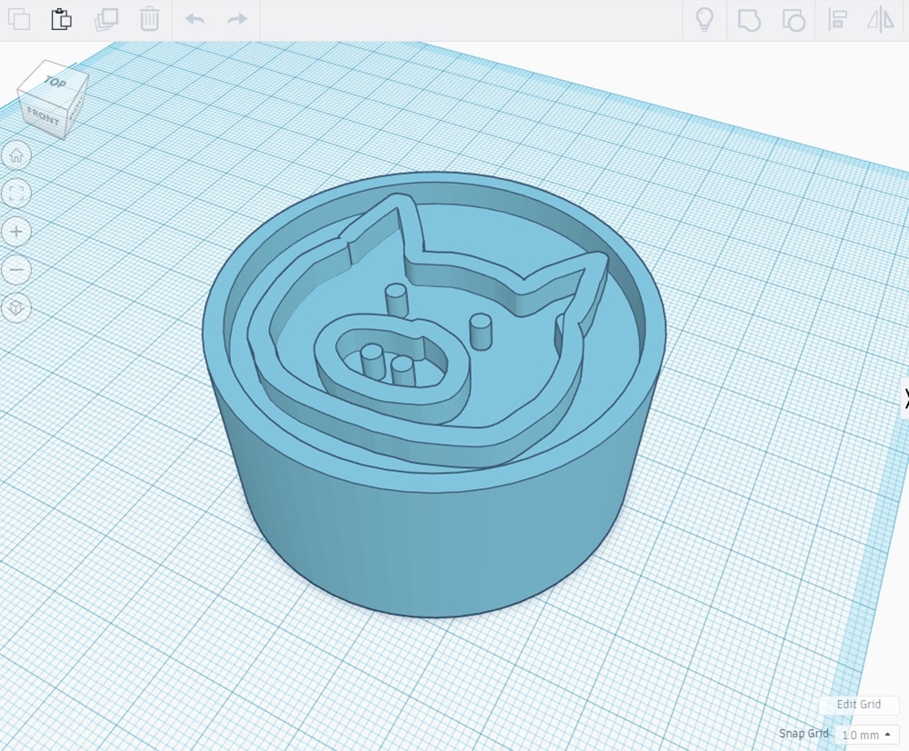
Task: Click the Group shapes icon
Action: [x=748, y=19]
